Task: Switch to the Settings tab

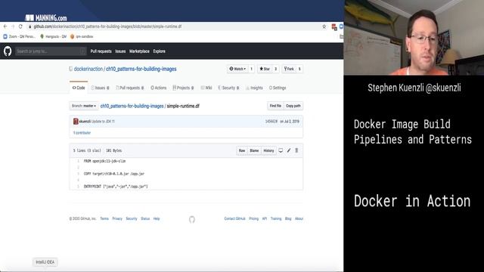Action: tap(278, 88)
